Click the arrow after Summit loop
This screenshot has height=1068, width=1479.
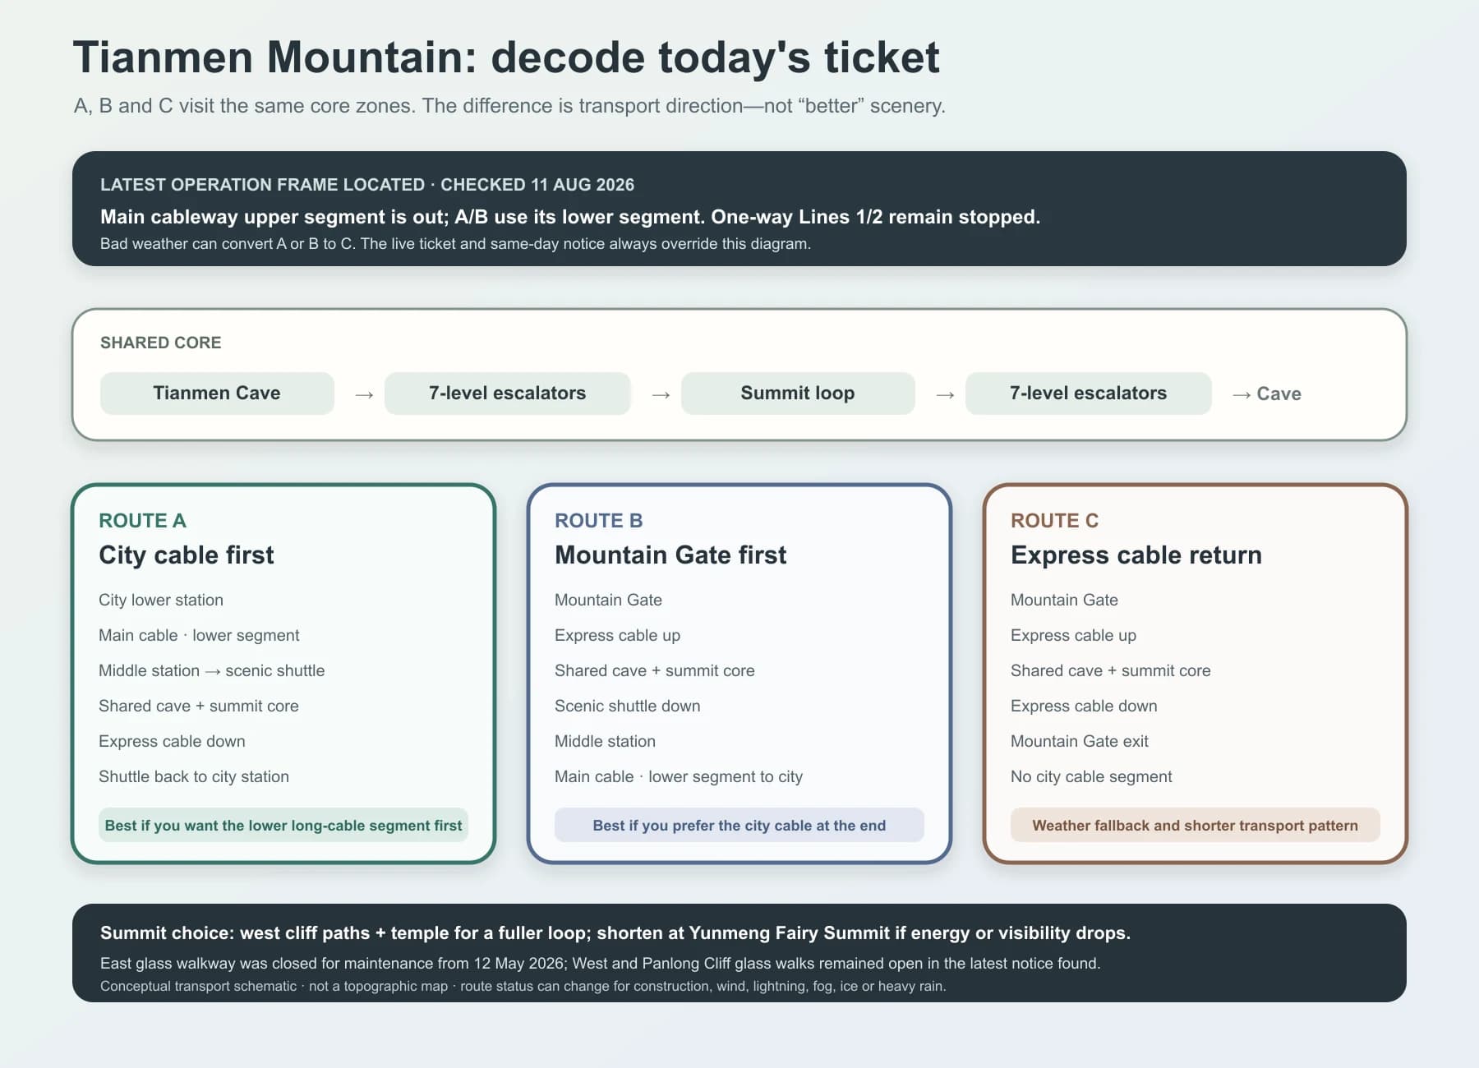click(x=945, y=395)
